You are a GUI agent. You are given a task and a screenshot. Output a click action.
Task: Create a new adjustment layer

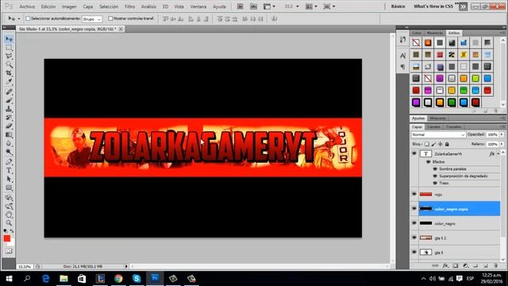(466, 266)
